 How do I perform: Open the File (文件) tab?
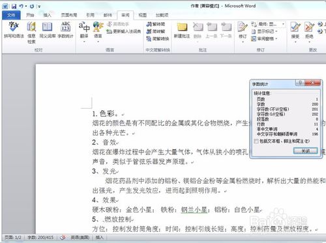point(11,15)
